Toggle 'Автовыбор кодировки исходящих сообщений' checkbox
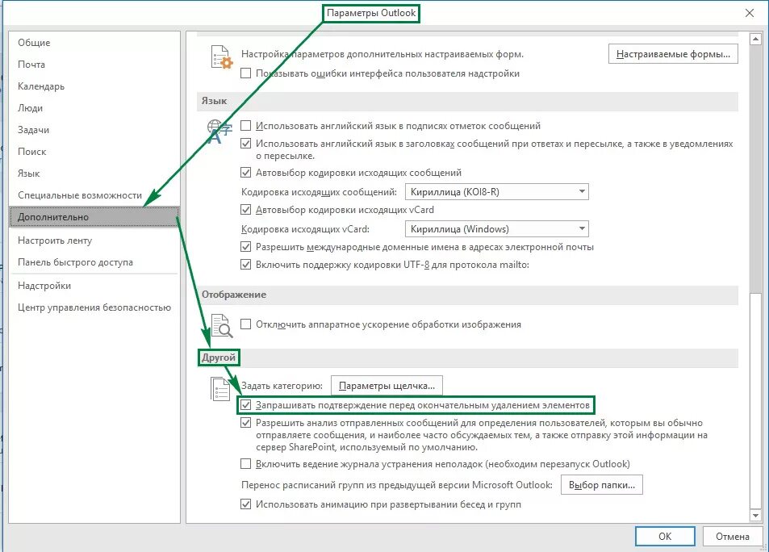Viewport: 769px width, 552px height. tap(245, 173)
